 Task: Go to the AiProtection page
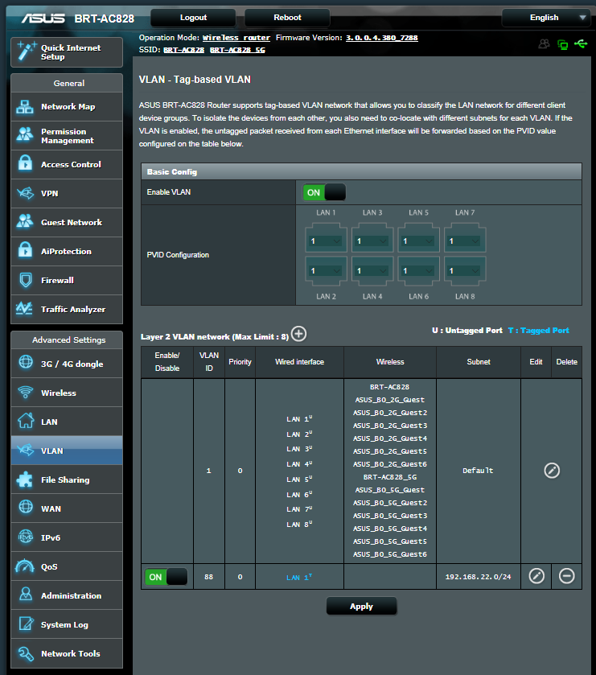[67, 252]
